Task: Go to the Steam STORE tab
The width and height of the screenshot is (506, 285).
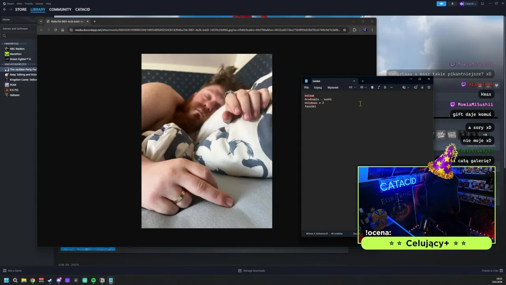Action: click(21, 9)
